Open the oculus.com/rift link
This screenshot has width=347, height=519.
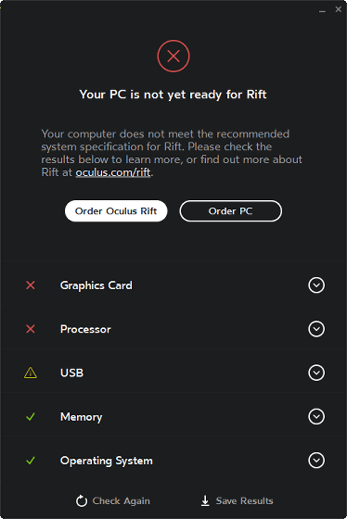point(113,172)
